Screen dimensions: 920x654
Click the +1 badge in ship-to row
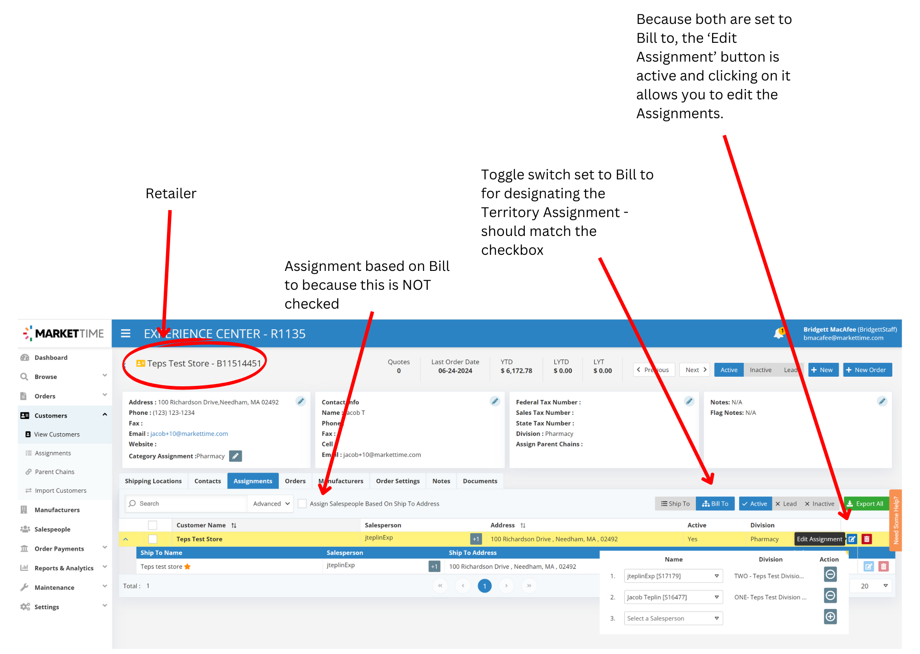point(434,567)
